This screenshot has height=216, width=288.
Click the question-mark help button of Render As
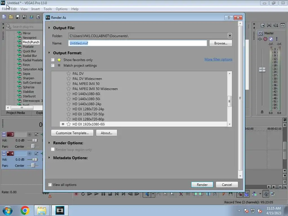tap(229, 17)
